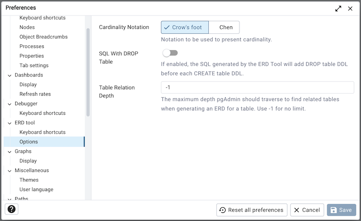The image size is (361, 221).
Task: Collapse the ERD tool tree node
Action: pyautogui.click(x=9, y=123)
